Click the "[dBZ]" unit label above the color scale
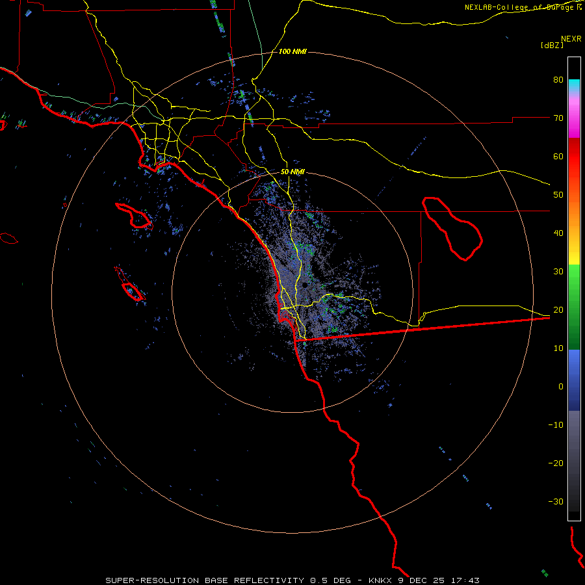 click(x=552, y=45)
